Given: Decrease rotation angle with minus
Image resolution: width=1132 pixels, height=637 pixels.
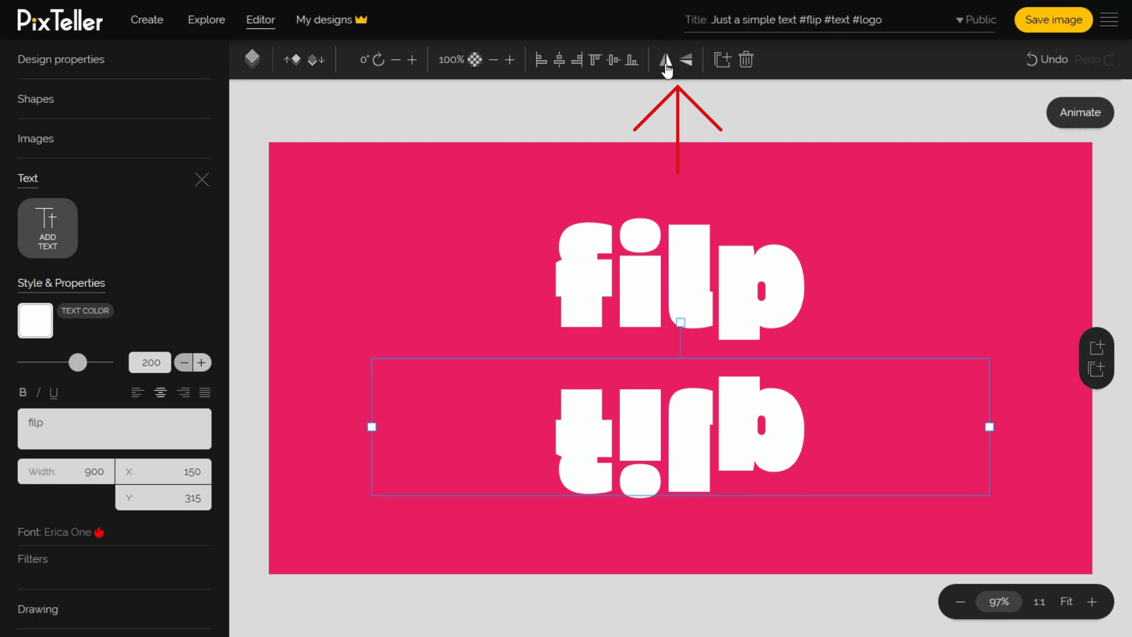Looking at the screenshot, I should [x=396, y=60].
